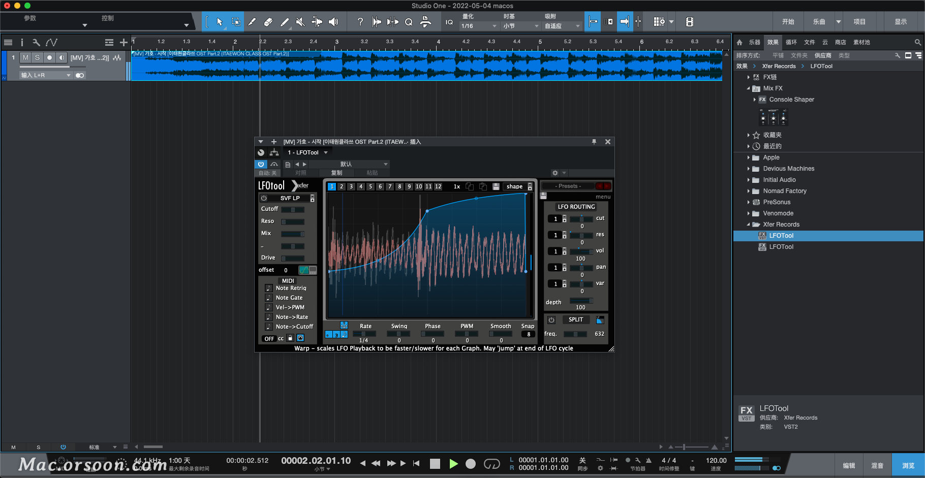The width and height of the screenshot is (925, 478).
Task: Select the Mute tool
Action: 300,22
